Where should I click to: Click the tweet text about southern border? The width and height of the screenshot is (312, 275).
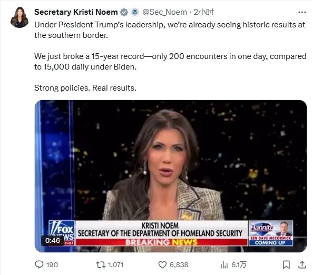170,56
